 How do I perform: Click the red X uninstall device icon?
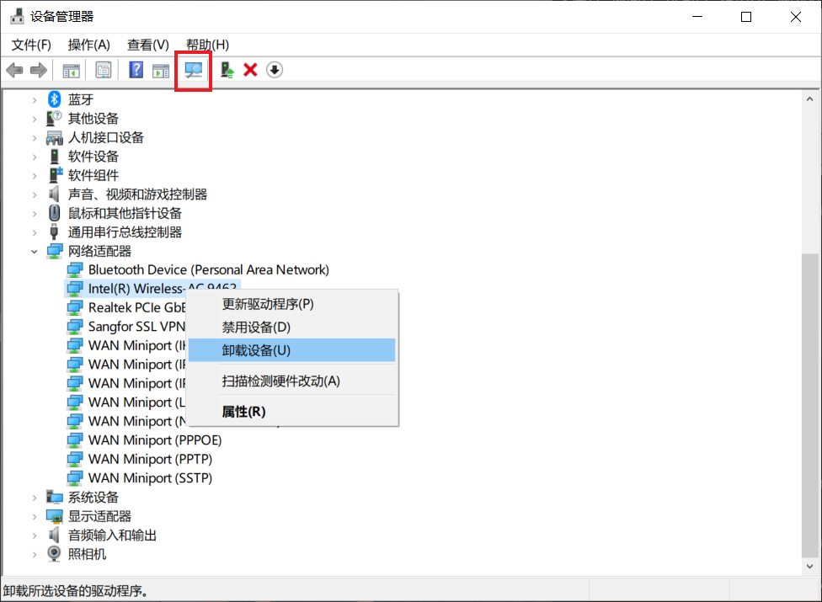coord(251,70)
